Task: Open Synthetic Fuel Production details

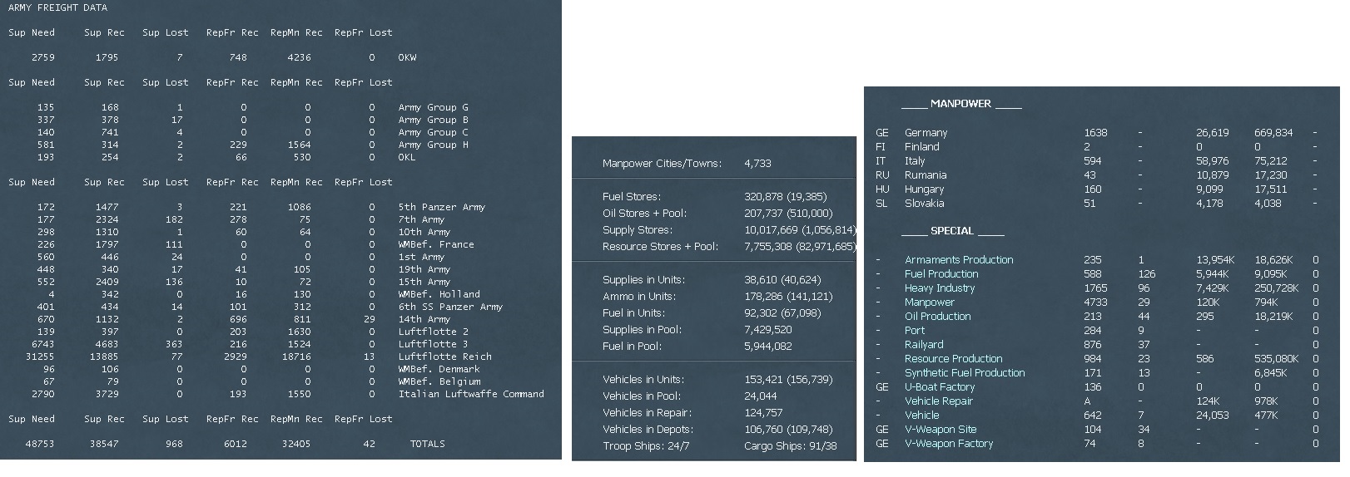Action: [x=965, y=373]
